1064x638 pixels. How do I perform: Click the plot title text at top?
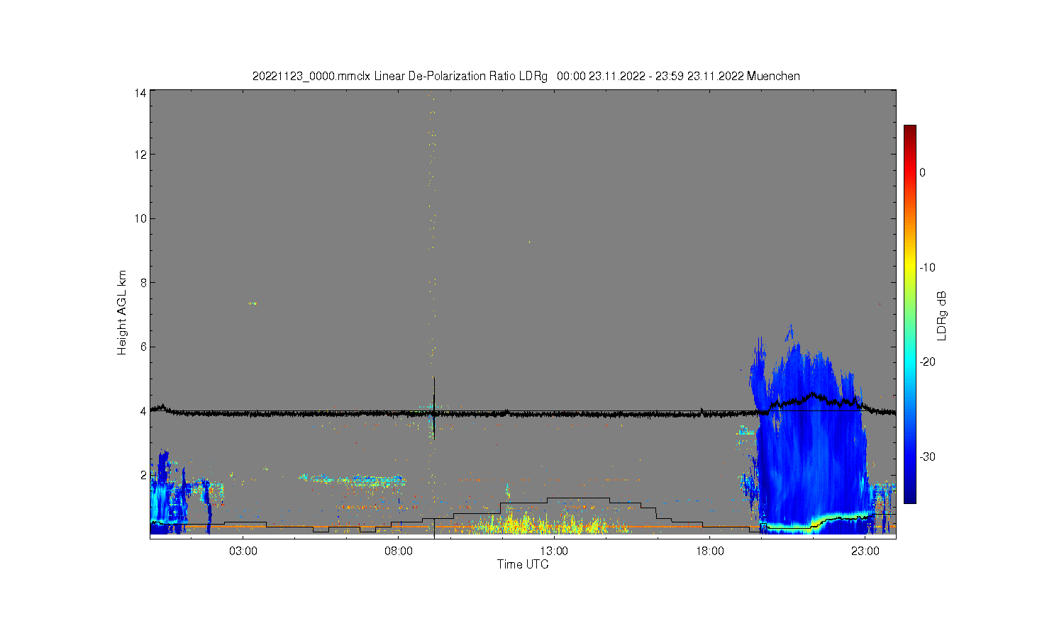pyautogui.click(x=526, y=76)
